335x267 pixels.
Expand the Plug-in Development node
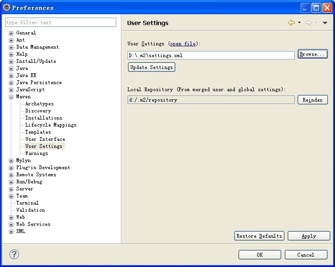pyautogui.click(x=11, y=168)
